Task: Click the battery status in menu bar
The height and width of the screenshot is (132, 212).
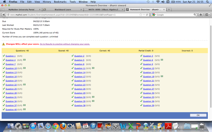Action: [176, 2]
